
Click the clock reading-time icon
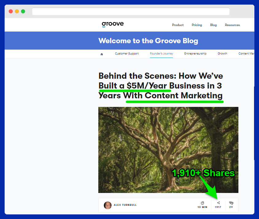(202, 203)
